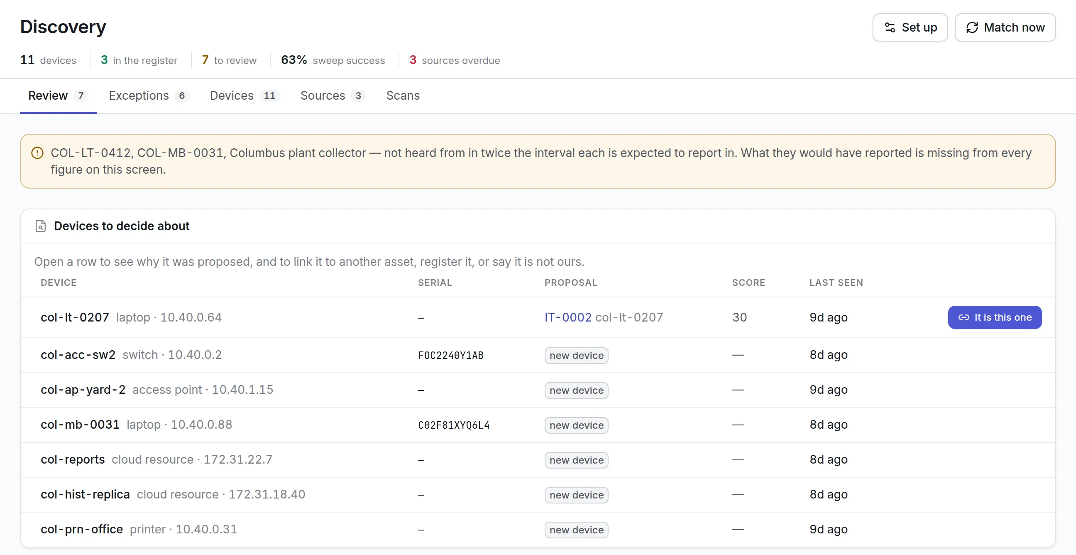Open the col-reports cloud resource row
Image resolution: width=1076 pixels, height=555 pixels.
pos(538,460)
